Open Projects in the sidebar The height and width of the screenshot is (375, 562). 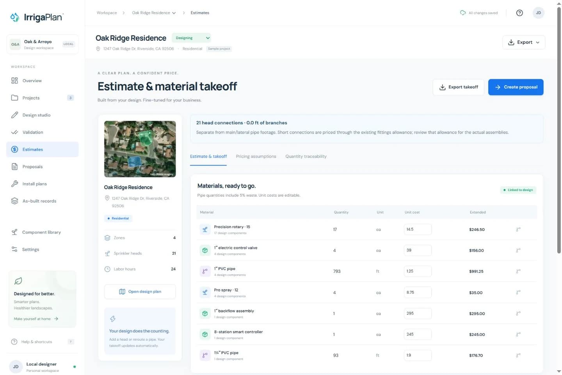pos(43,98)
